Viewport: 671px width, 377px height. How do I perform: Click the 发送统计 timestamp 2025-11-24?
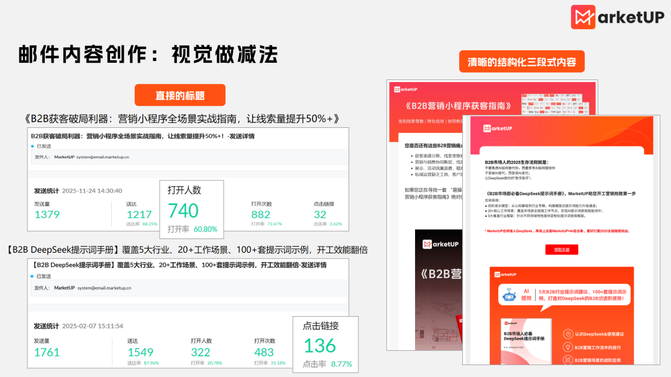tap(93, 190)
